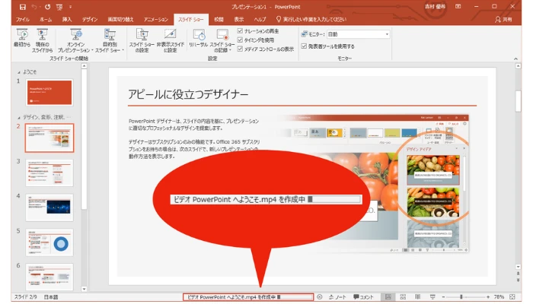The width and height of the screenshot is (533, 304).
Task: Select slide 6 thumbnail
Action: click(49, 277)
